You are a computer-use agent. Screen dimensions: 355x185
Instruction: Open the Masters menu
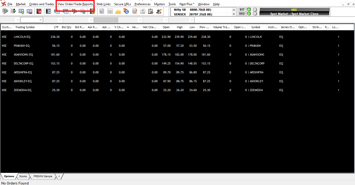[159, 4]
